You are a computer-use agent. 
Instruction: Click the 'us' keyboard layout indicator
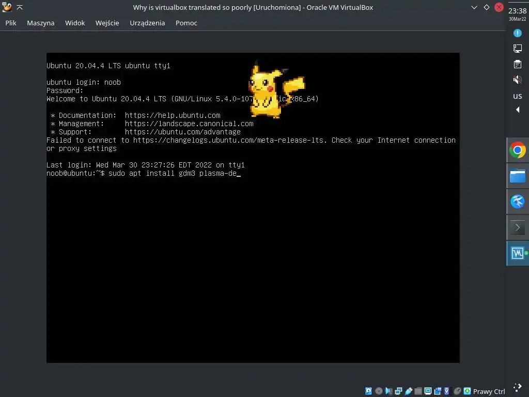tap(517, 96)
